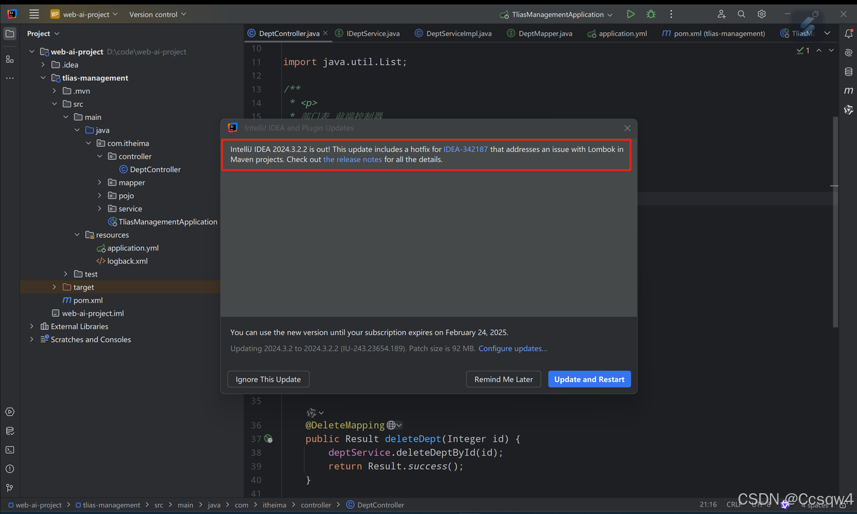Select DeptController in project tree
The height and width of the screenshot is (514, 857).
(149, 169)
